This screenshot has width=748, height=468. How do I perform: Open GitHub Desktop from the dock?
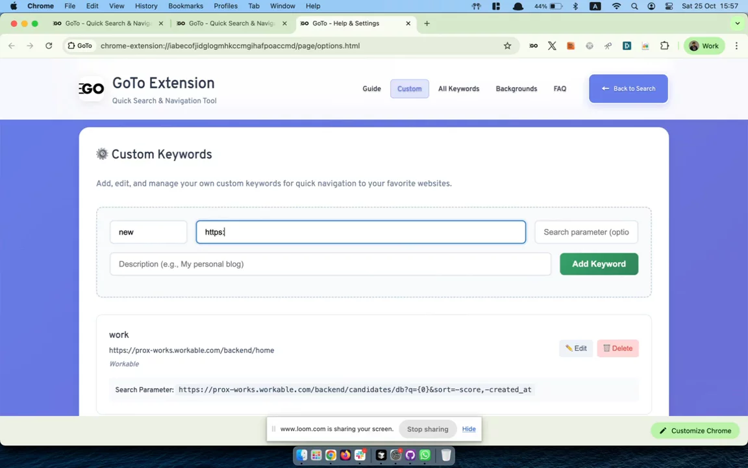(410, 455)
